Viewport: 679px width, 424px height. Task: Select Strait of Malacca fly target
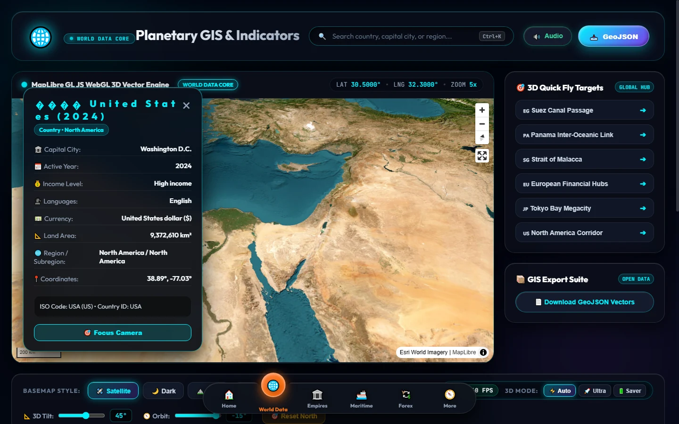(x=585, y=159)
